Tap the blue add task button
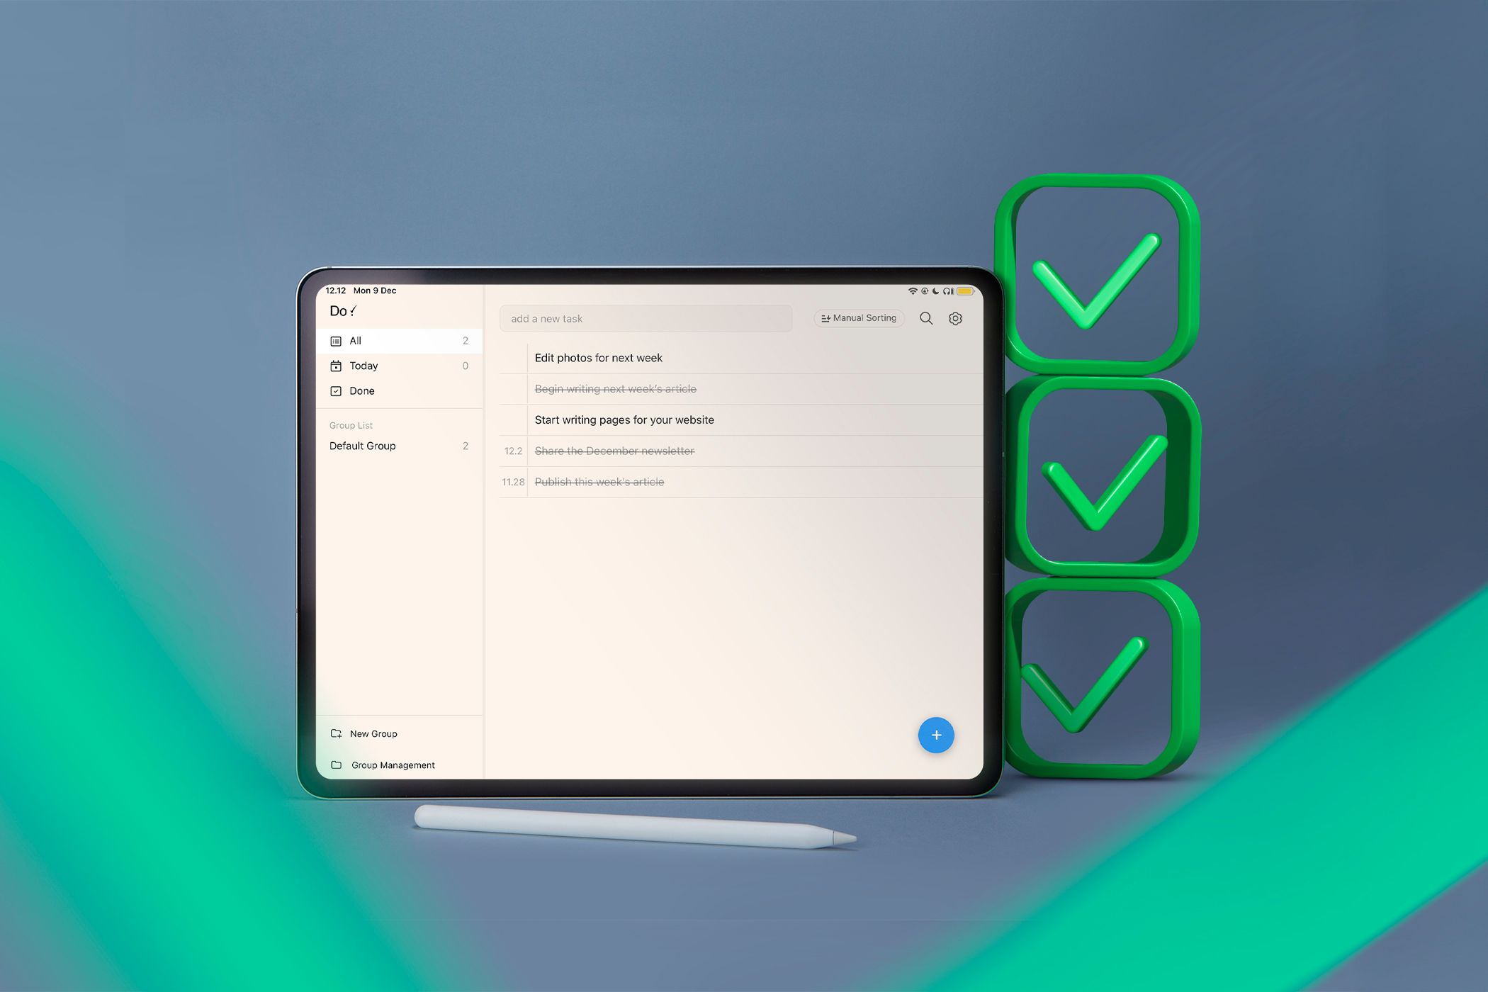Screen dimensions: 1488x992 933,734
